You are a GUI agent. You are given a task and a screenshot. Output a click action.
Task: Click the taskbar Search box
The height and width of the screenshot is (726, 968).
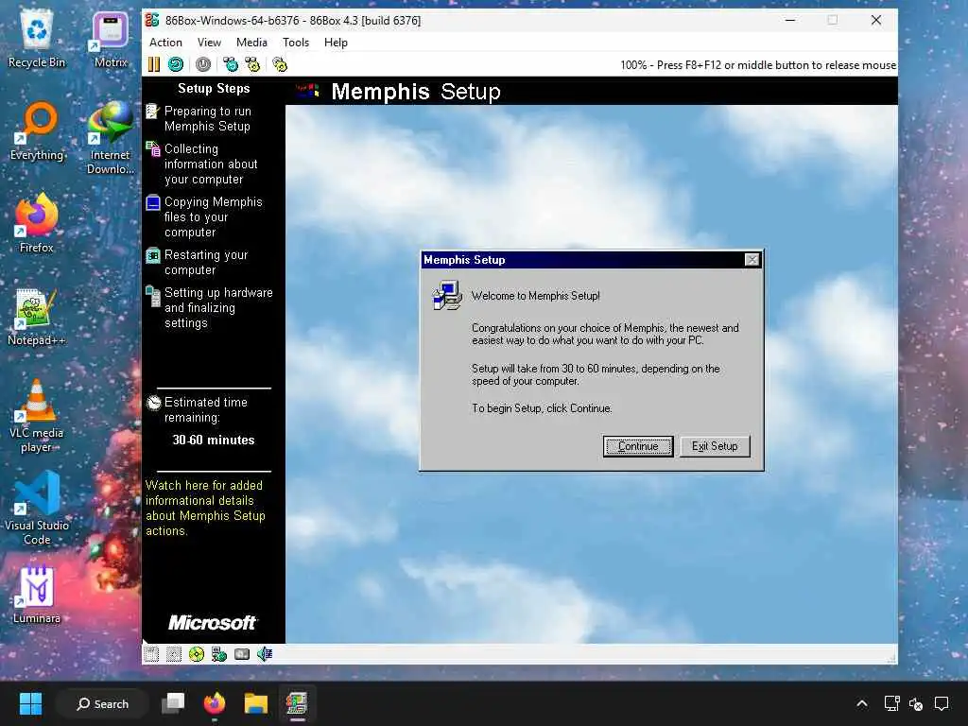102,703
